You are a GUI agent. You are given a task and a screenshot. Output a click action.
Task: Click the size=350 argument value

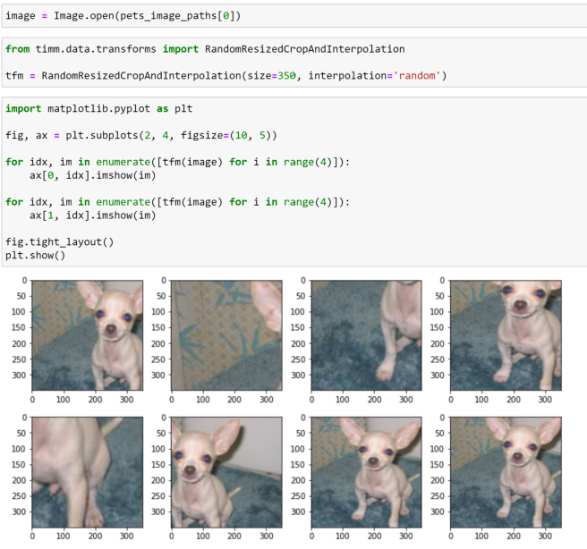coord(286,76)
